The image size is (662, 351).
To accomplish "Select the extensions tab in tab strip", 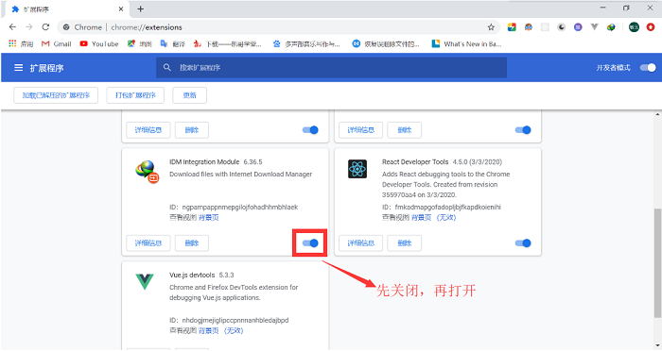I will click(x=67, y=9).
